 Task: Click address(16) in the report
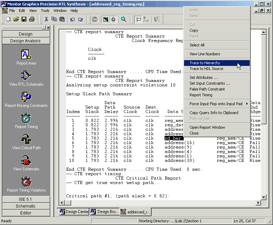(180, 143)
